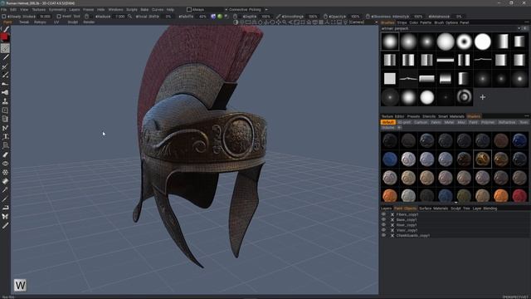Switch to the UV room tab
The width and height of the screenshot is (531, 299).
56,22
